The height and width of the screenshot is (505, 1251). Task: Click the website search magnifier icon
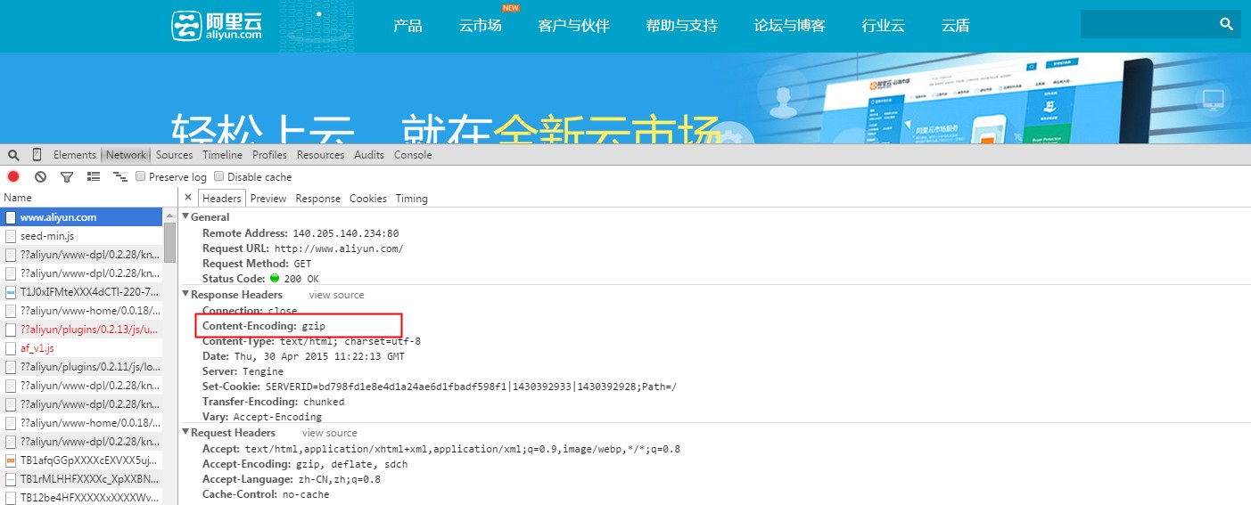[1226, 24]
